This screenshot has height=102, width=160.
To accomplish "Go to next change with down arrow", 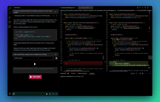I will pos(143,8).
